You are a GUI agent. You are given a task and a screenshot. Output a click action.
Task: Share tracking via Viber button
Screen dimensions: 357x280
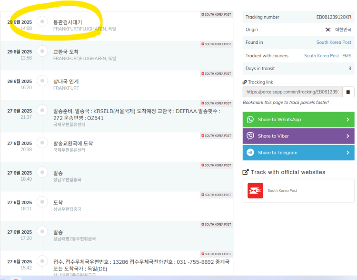[298, 136]
